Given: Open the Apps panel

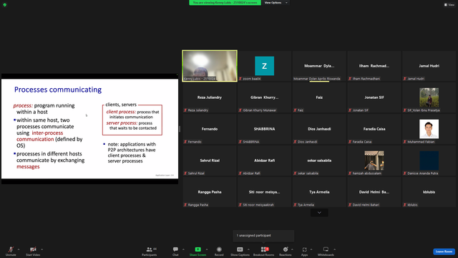Looking at the screenshot, I should [x=304, y=251].
